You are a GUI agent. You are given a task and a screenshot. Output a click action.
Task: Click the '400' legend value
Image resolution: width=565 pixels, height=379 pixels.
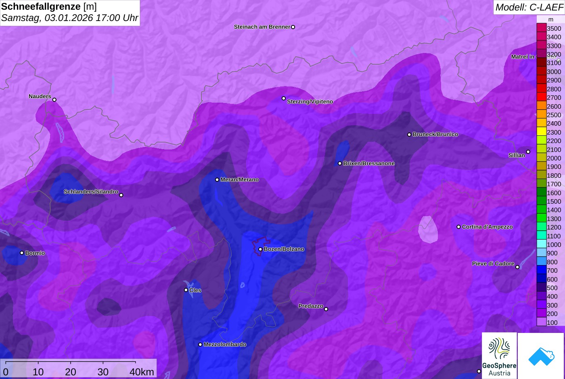[x=552, y=296]
